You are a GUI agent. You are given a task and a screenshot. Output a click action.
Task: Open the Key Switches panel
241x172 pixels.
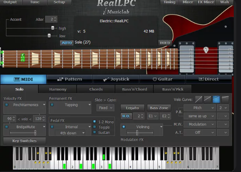click(x=24, y=141)
